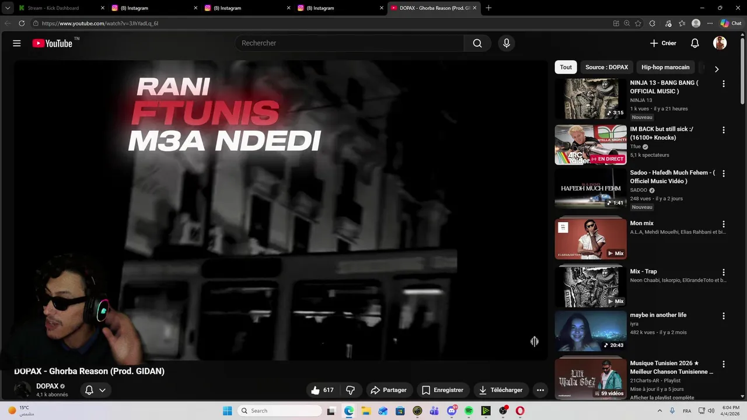
Task: Open Opera browser from the taskbar
Action: pos(520,411)
